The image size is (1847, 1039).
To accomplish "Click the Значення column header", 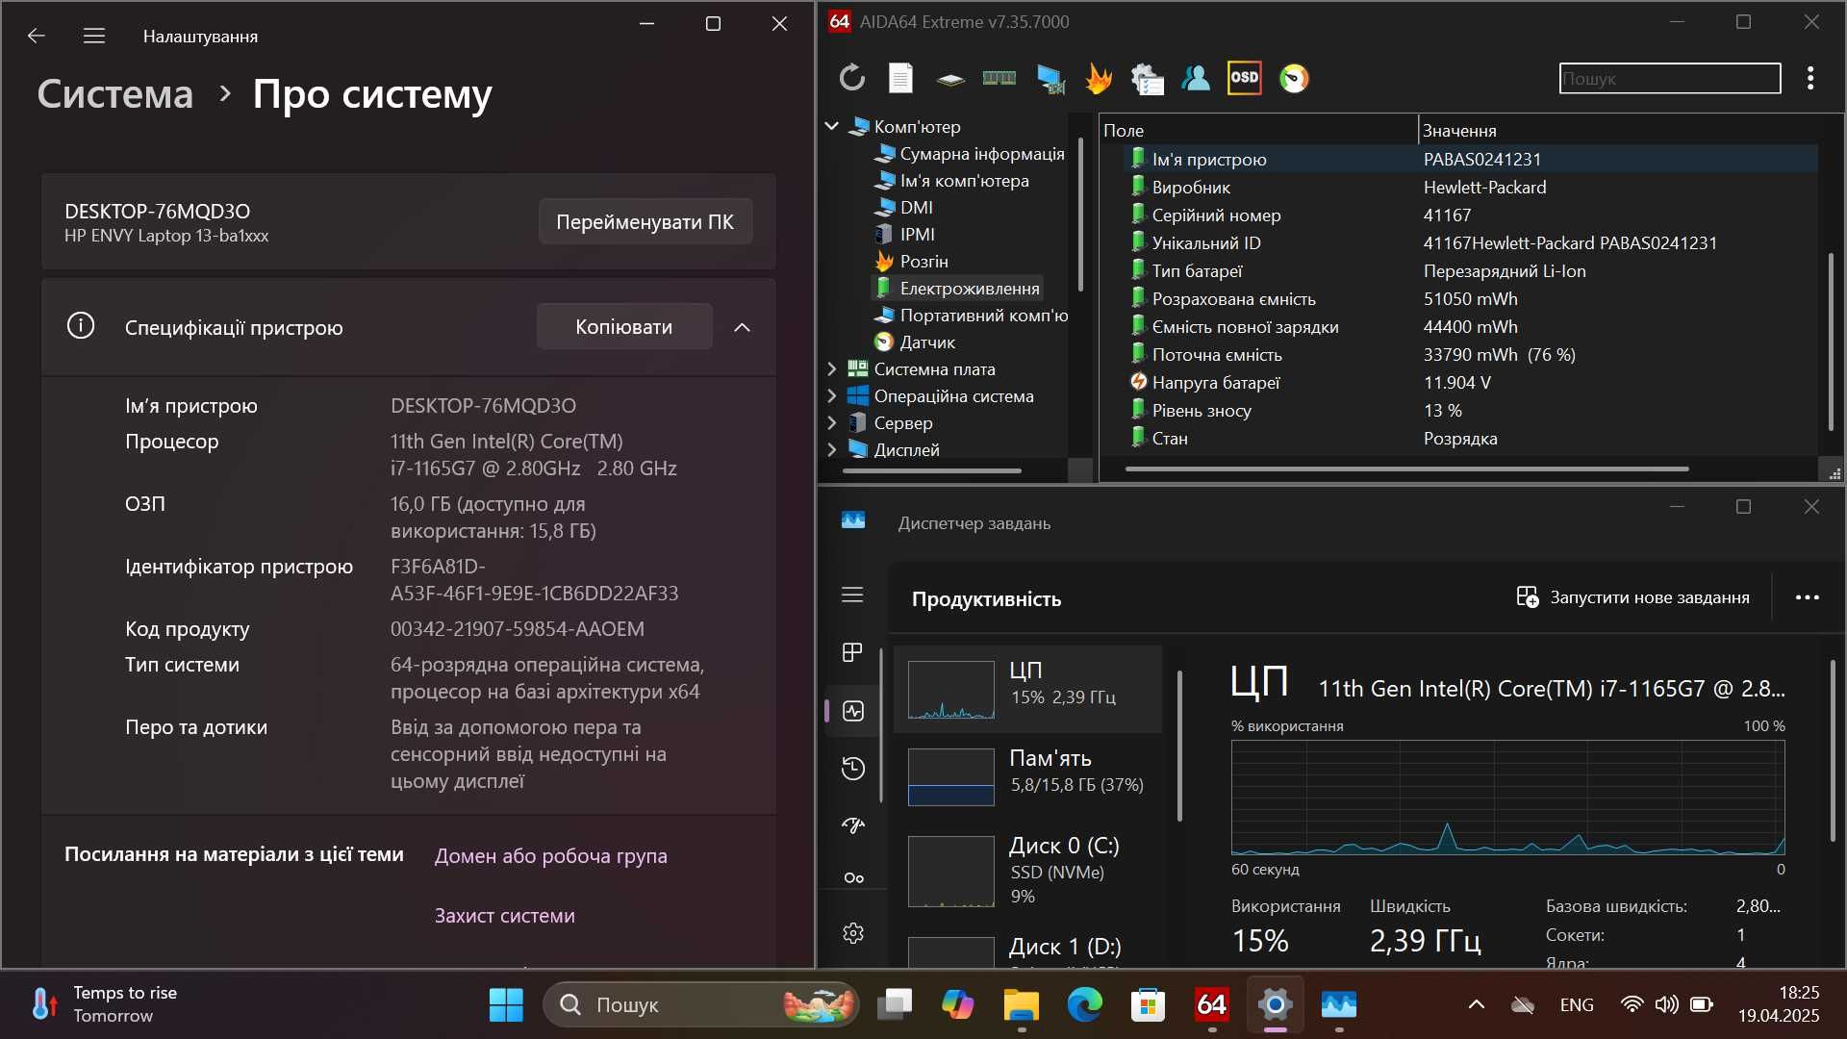I will pos(1618,130).
